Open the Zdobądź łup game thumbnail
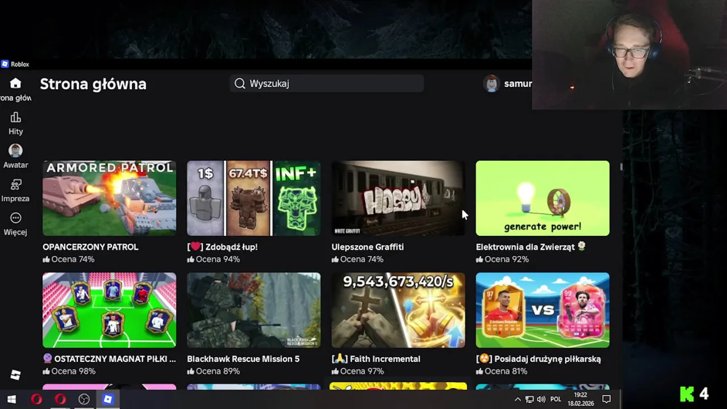The width and height of the screenshot is (727, 409). click(x=254, y=198)
